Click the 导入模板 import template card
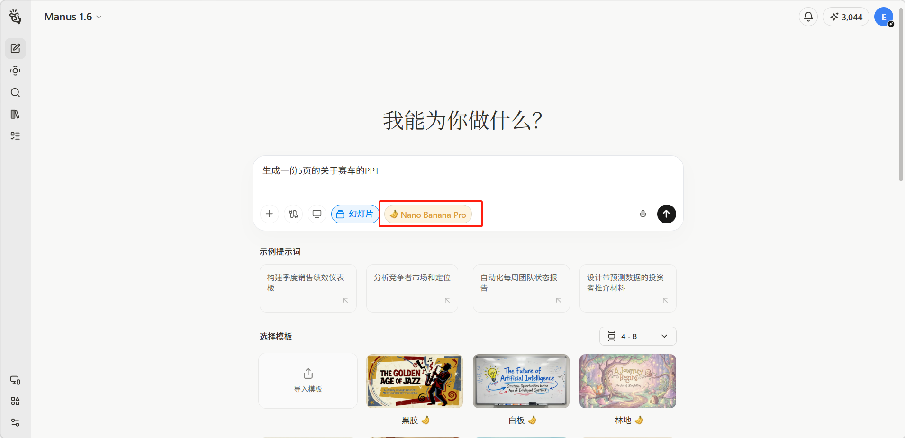Viewport: 905px width, 438px height. [x=308, y=381]
